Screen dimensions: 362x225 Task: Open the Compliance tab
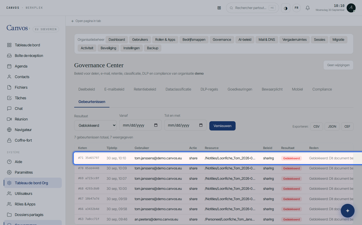[322, 89]
